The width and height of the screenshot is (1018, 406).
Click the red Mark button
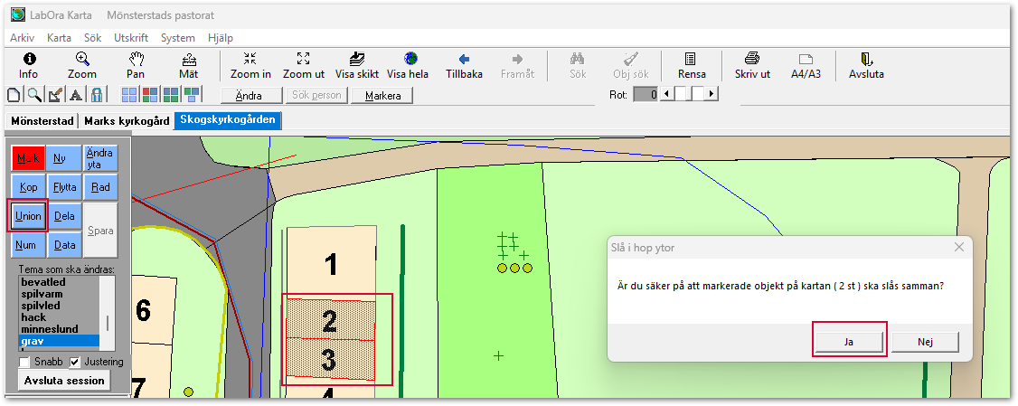[29, 158]
